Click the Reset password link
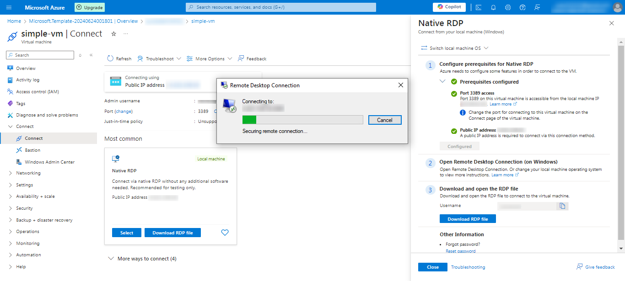 460,251
